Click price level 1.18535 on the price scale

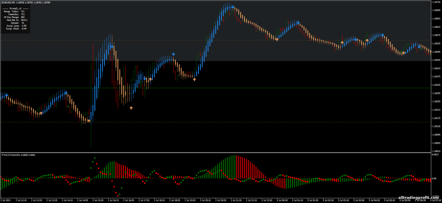(x=436, y=44)
